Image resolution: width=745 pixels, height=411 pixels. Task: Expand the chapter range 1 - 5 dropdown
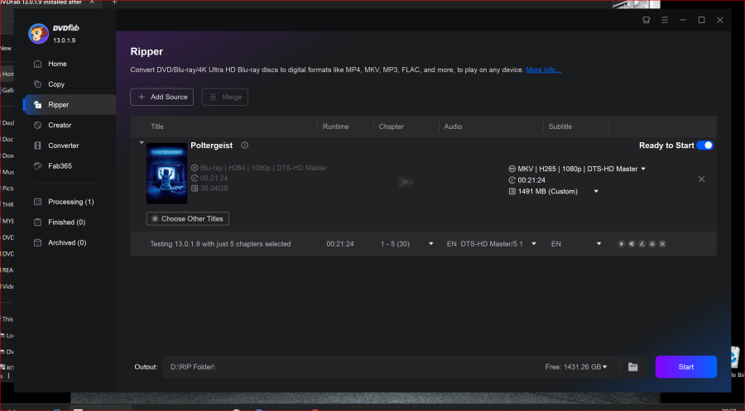431,244
